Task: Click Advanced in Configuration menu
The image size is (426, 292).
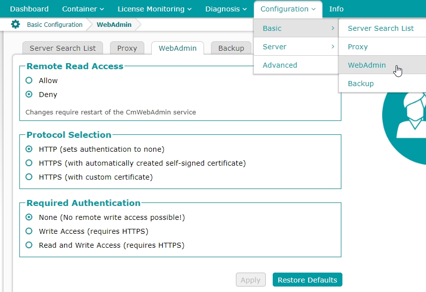Action: coord(280,65)
